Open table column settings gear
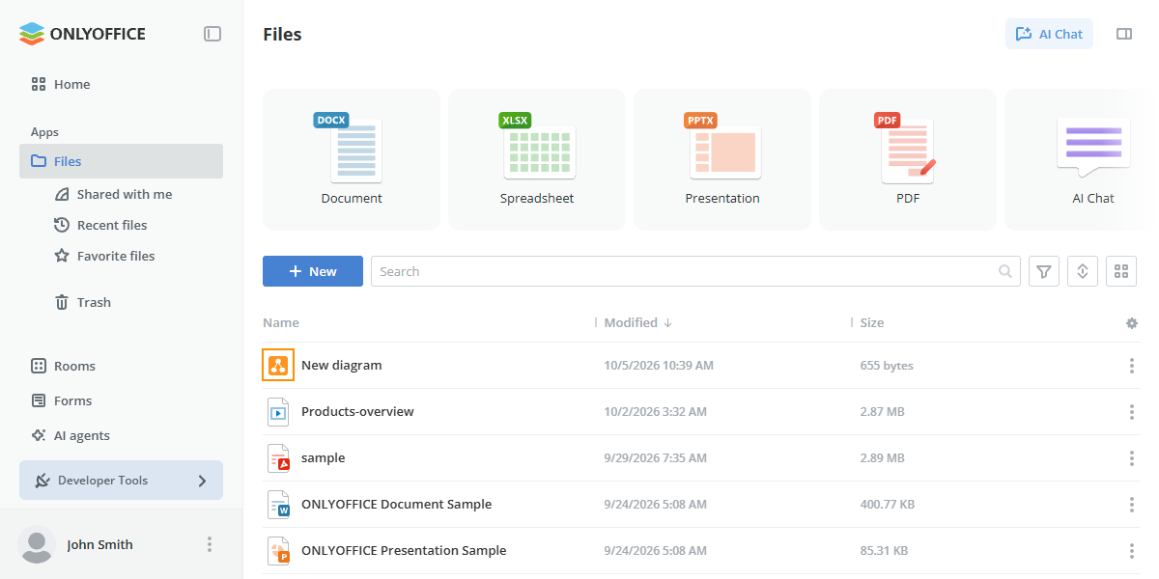Image resolution: width=1159 pixels, height=579 pixels. pos(1132,323)
